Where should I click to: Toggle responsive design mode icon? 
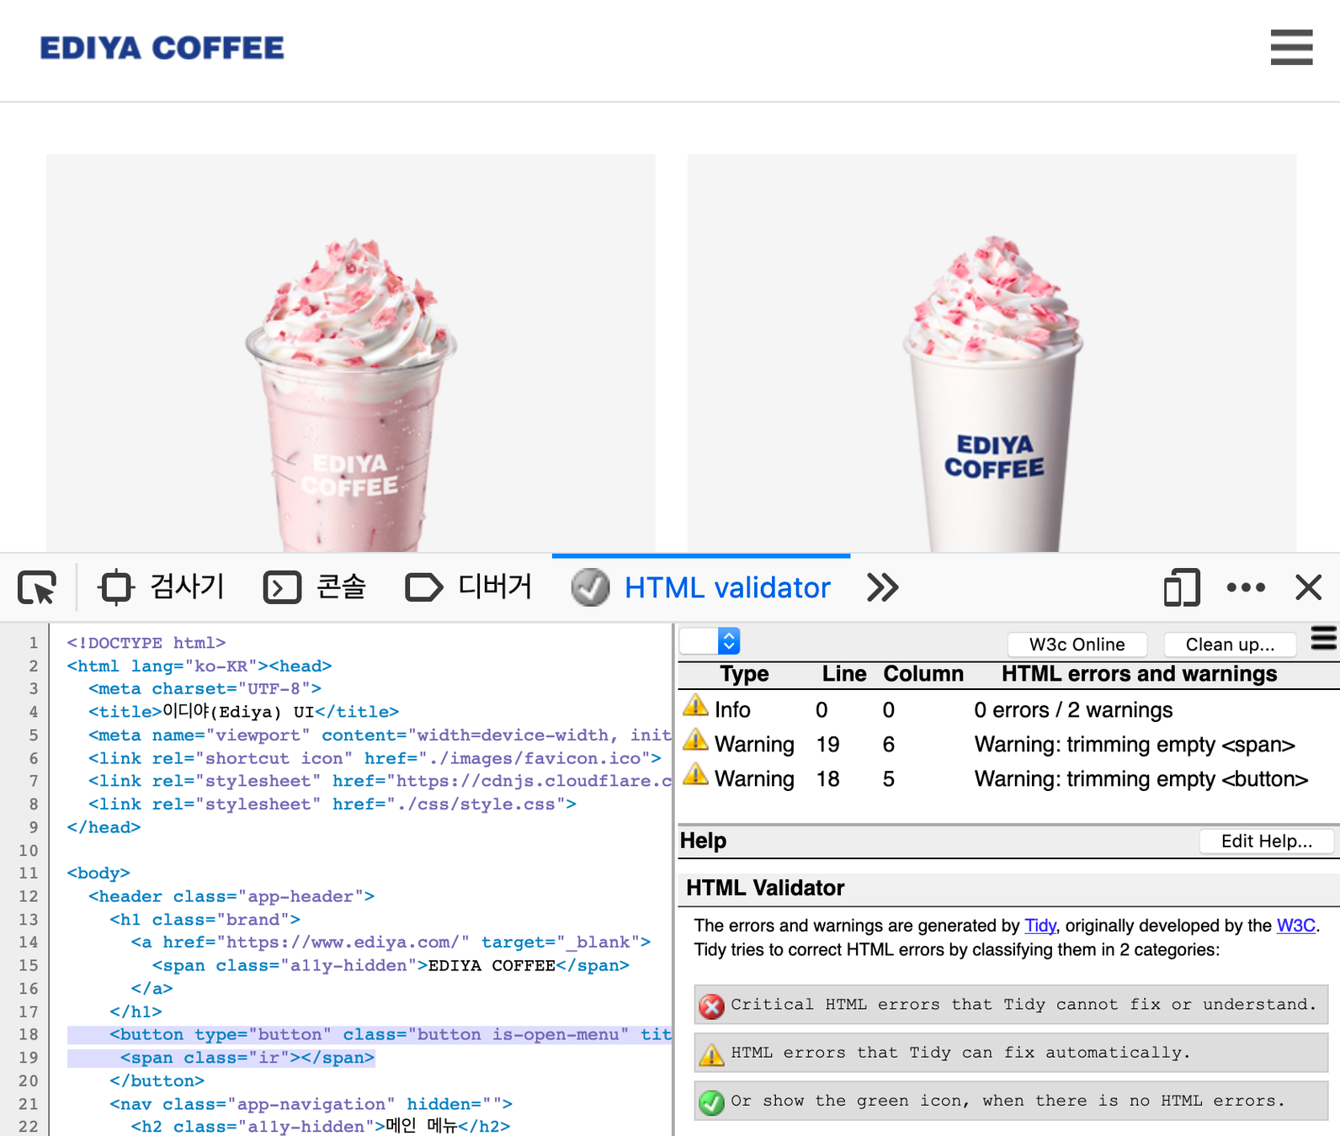[1182, 587]
